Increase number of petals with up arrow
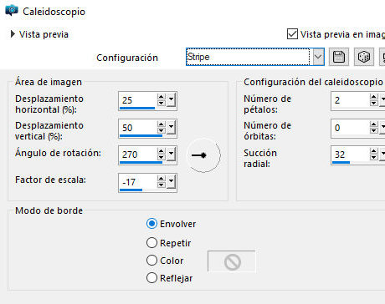385x304 pixels. [x=374, y=97]
